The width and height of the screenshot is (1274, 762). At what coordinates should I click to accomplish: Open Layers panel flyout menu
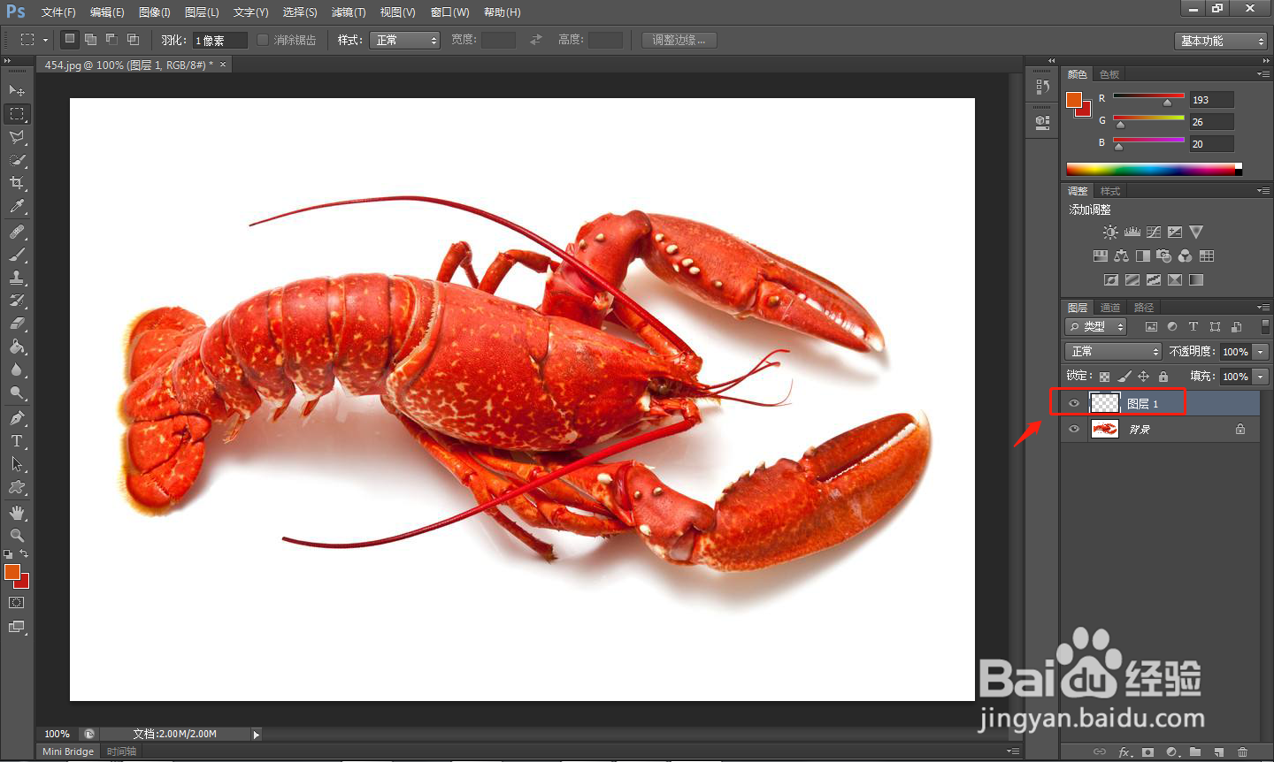tap(1263, 307)
